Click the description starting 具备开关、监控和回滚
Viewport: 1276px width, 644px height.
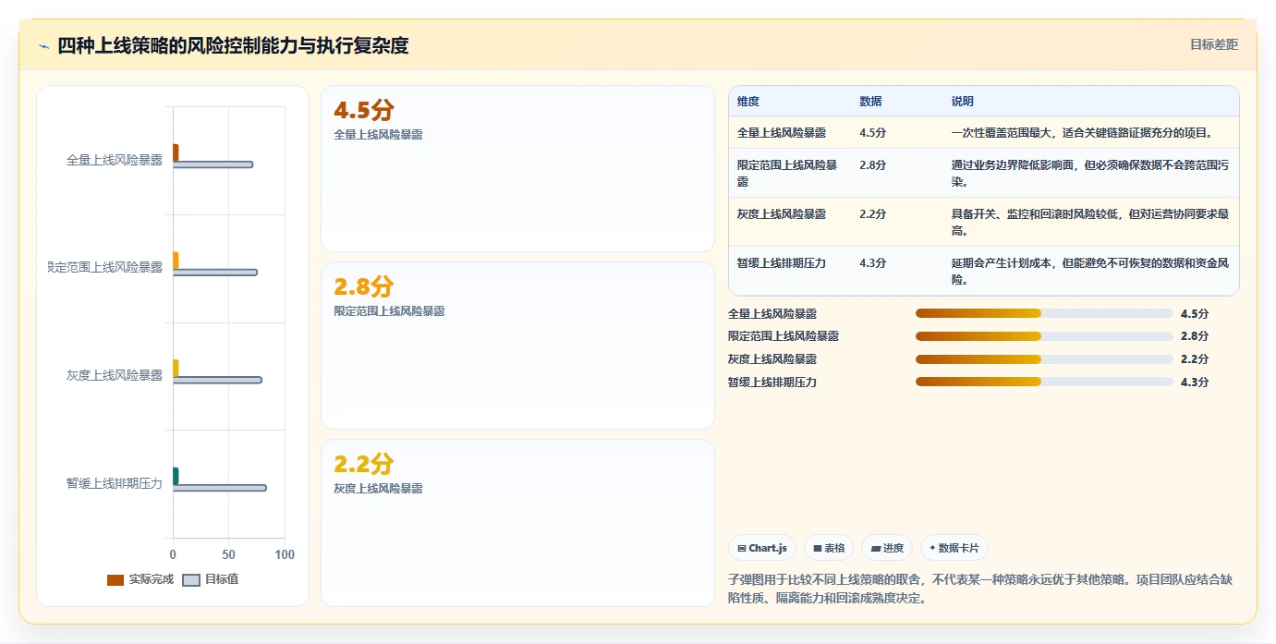[1090, 223]
